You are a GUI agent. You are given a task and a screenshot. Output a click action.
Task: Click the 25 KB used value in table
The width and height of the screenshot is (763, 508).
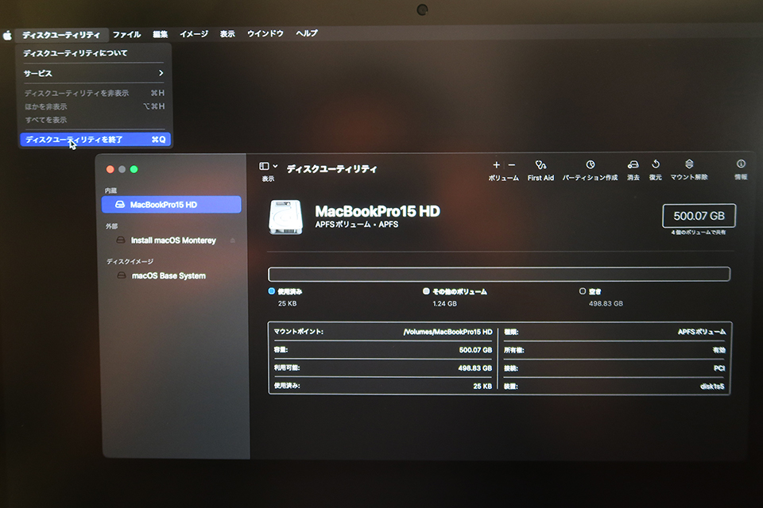coord(482,387)
